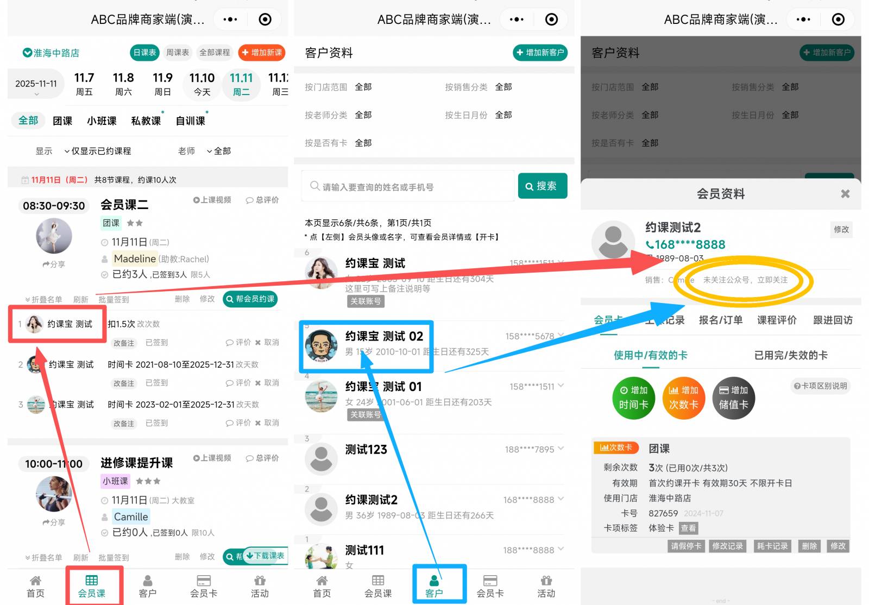This screenshot has height=605, width=869.
Task: Click the dark 增加储值卡 circle icon
Action: (733, 398)
